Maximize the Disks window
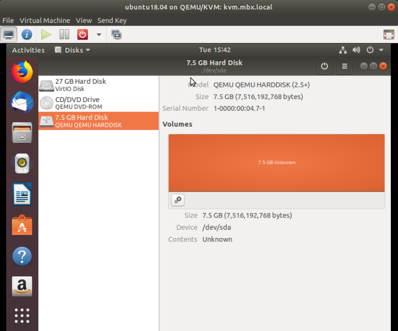Viewport: 398px width, 331px height. [x=373, y=66]
